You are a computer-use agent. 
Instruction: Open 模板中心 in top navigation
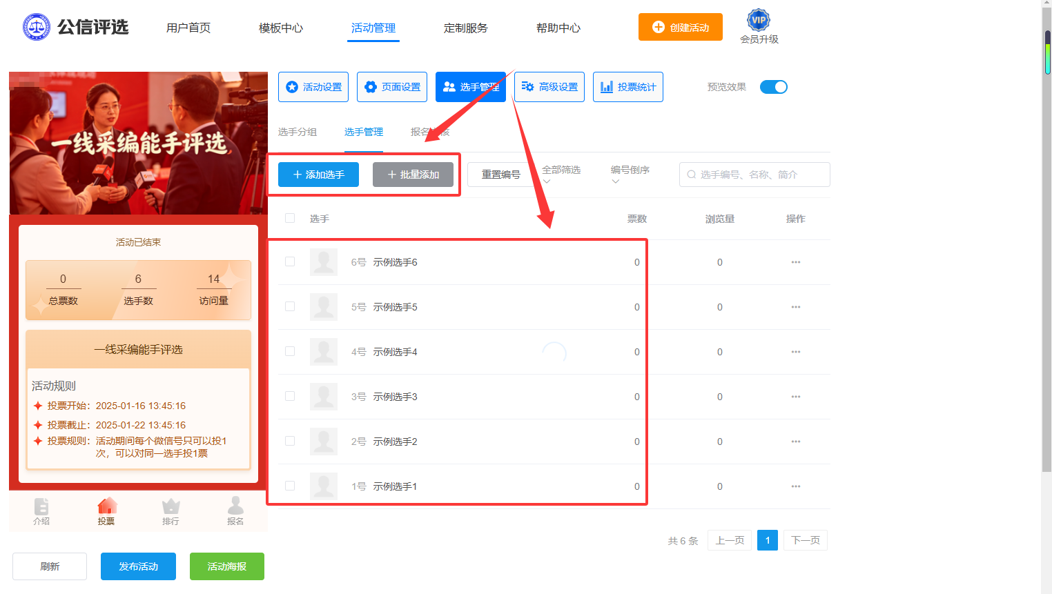point(281,28)
